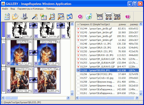
Task: Click similarity bar for group 10
Action: pyautogui.click(x=4, y=54)
